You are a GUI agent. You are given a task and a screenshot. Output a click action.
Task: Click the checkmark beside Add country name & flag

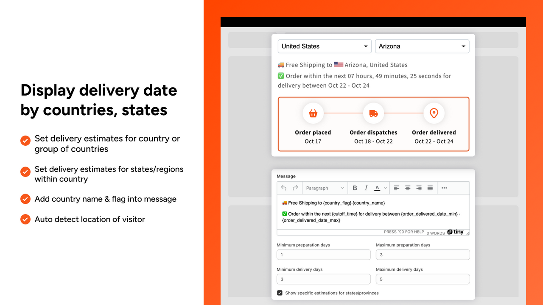coord(25,199)
